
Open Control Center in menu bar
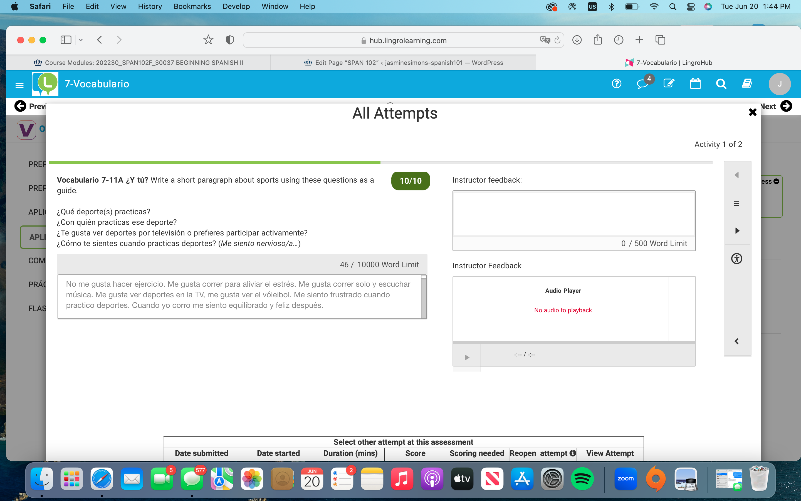[x=691, y=7]
